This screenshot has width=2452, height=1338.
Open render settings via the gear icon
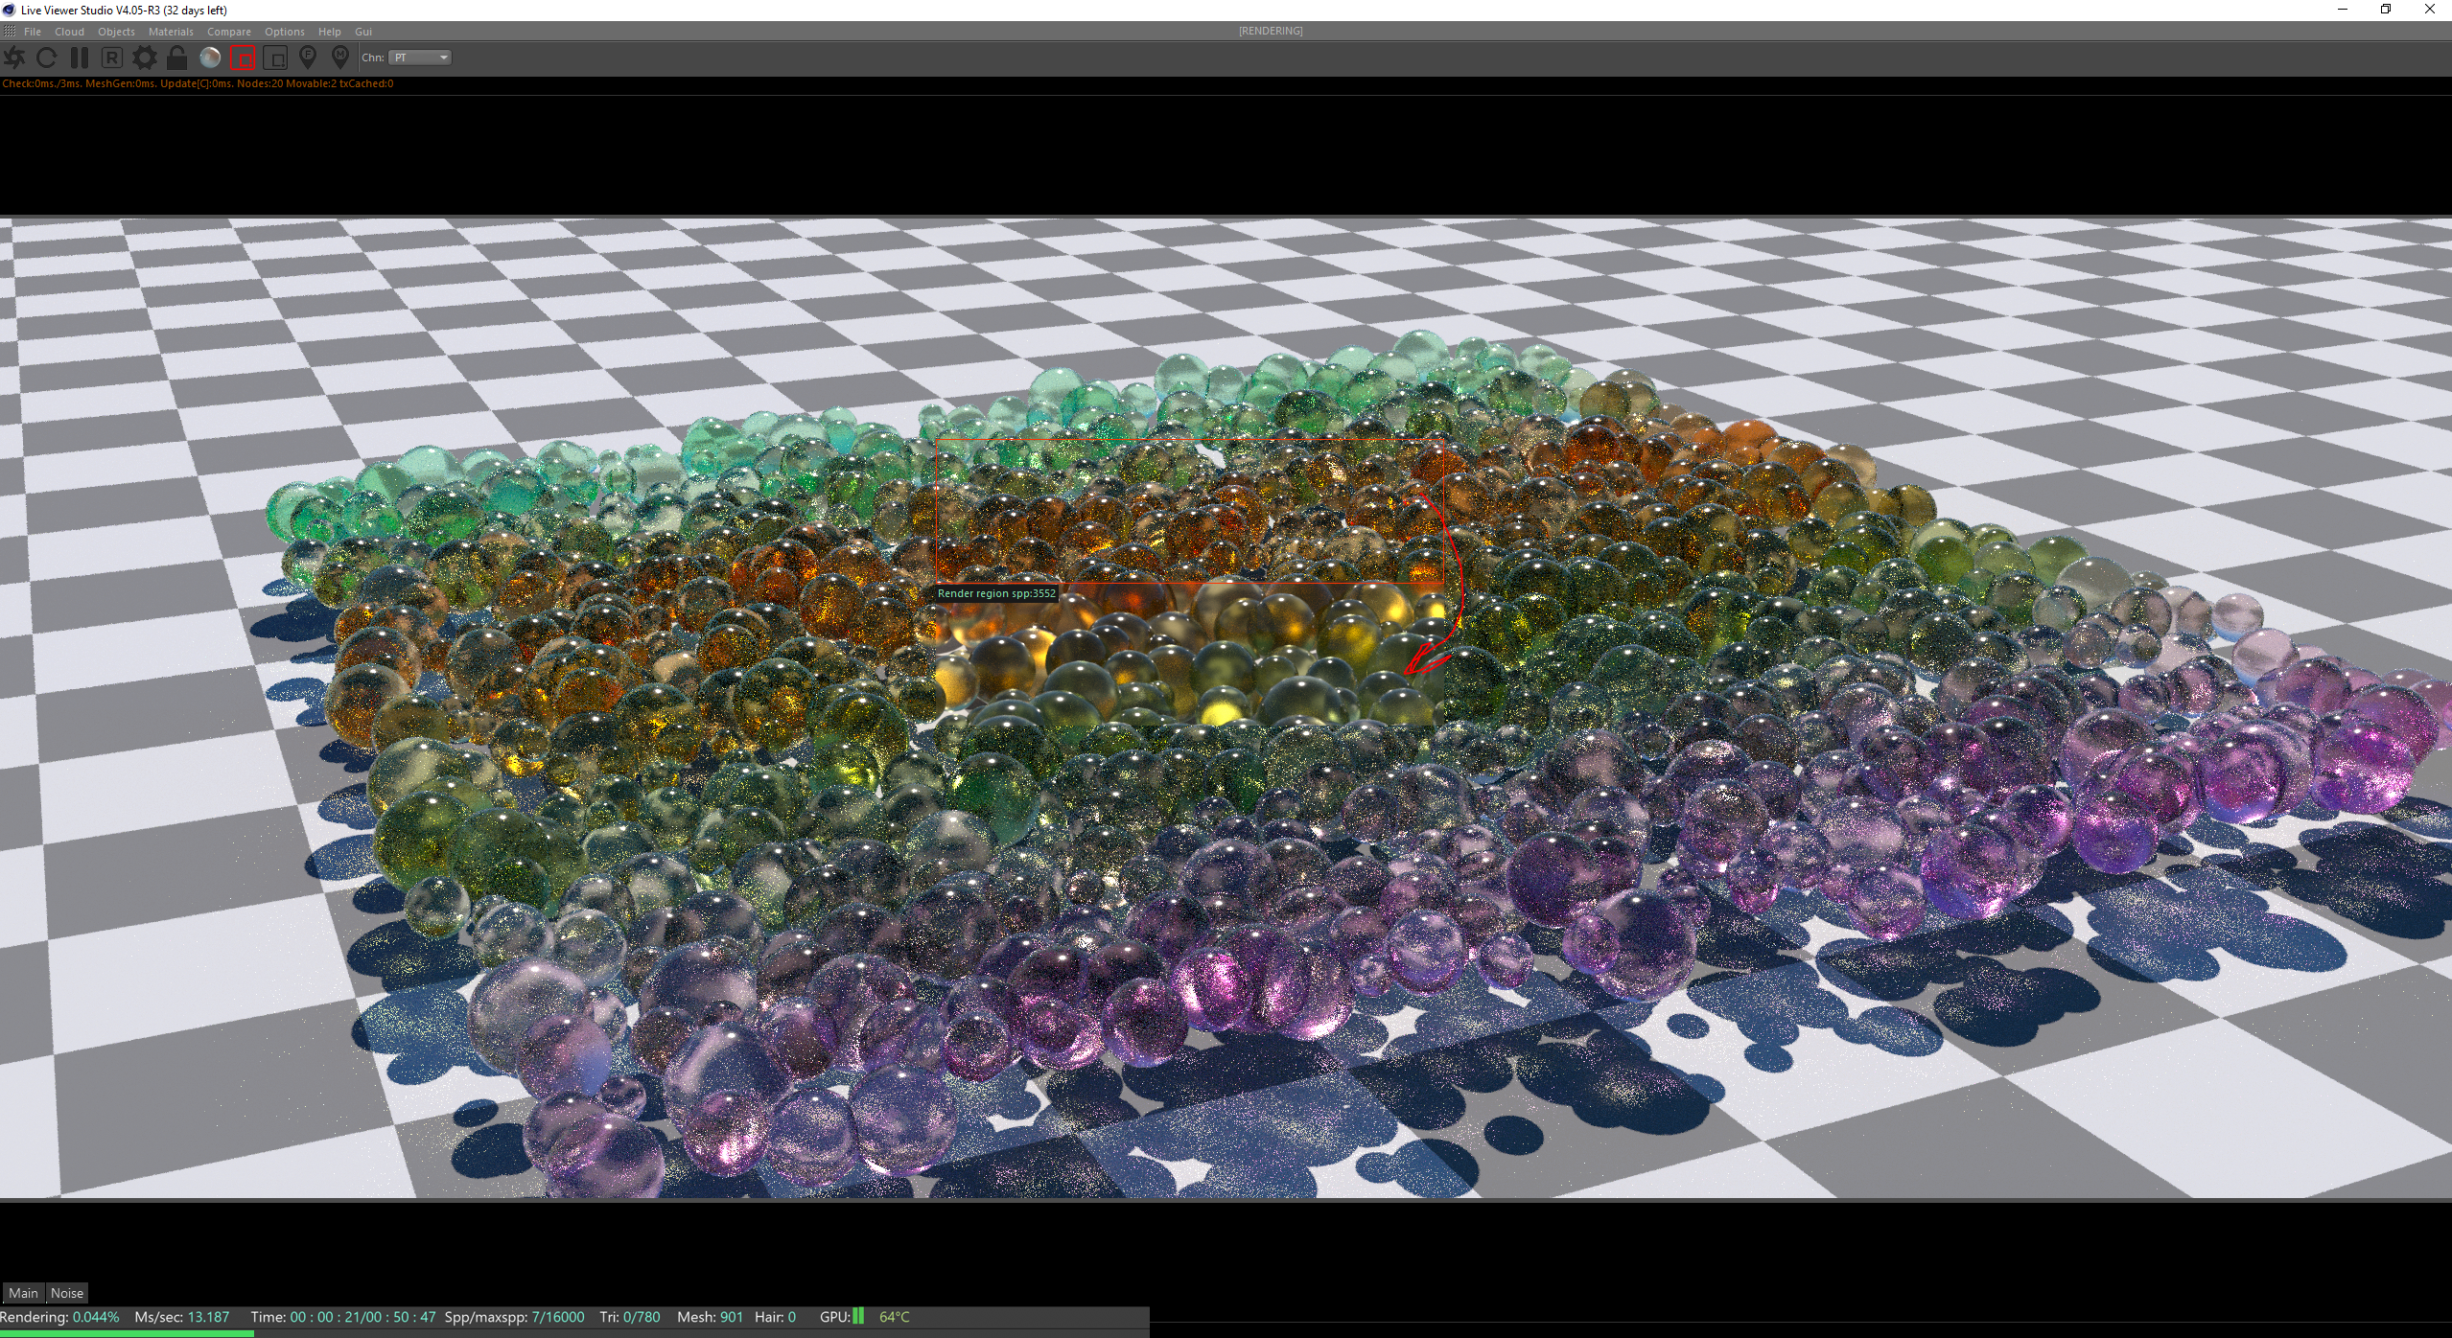click(145, 58)
